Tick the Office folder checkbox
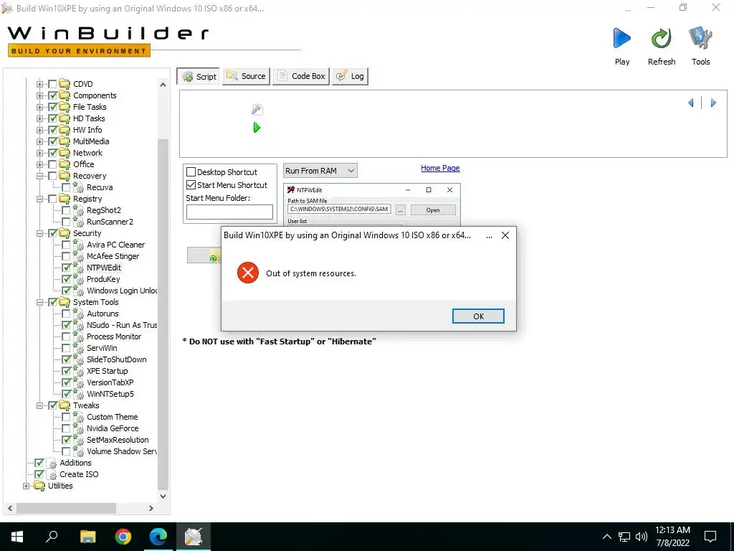734x551 pixels. coord(53,164)
